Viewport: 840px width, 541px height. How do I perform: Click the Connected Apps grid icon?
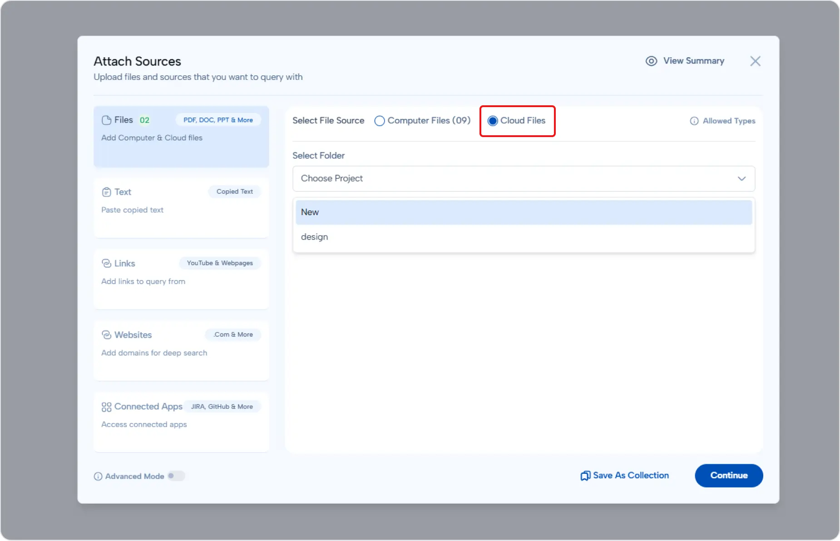coord(106,407)
